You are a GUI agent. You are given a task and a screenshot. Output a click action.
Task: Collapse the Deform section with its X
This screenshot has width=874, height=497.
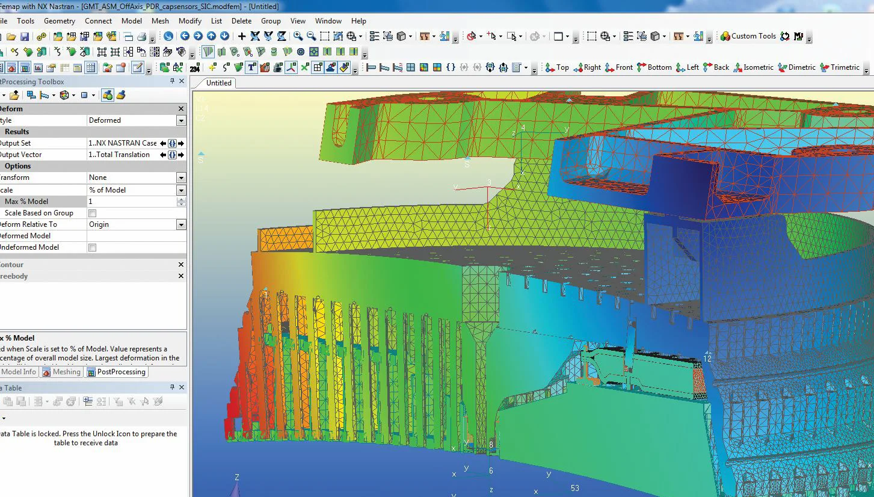[181, 109]
